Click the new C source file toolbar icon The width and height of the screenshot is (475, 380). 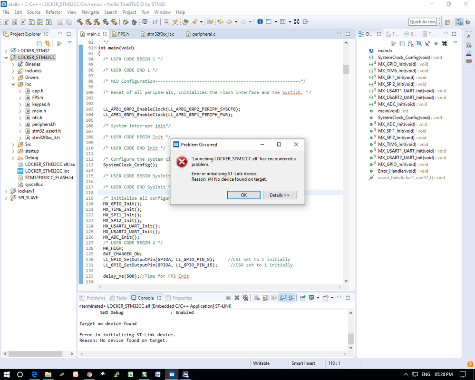coord(6,22)
